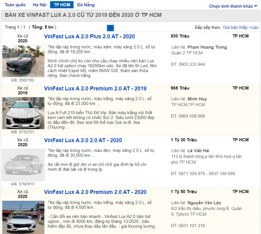Switch to the Toàn quốc tab
The image size is (261, 234).
[x=15, y=5]
